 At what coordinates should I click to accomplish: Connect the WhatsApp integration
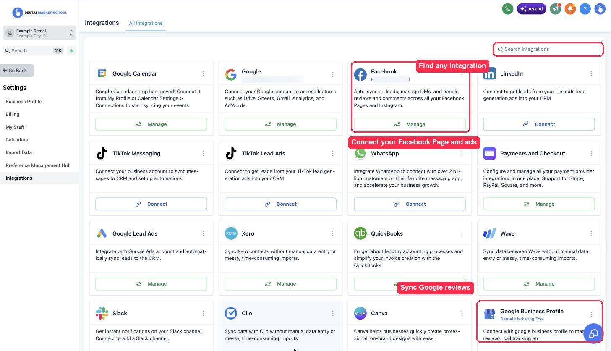[x=410, y=204]
